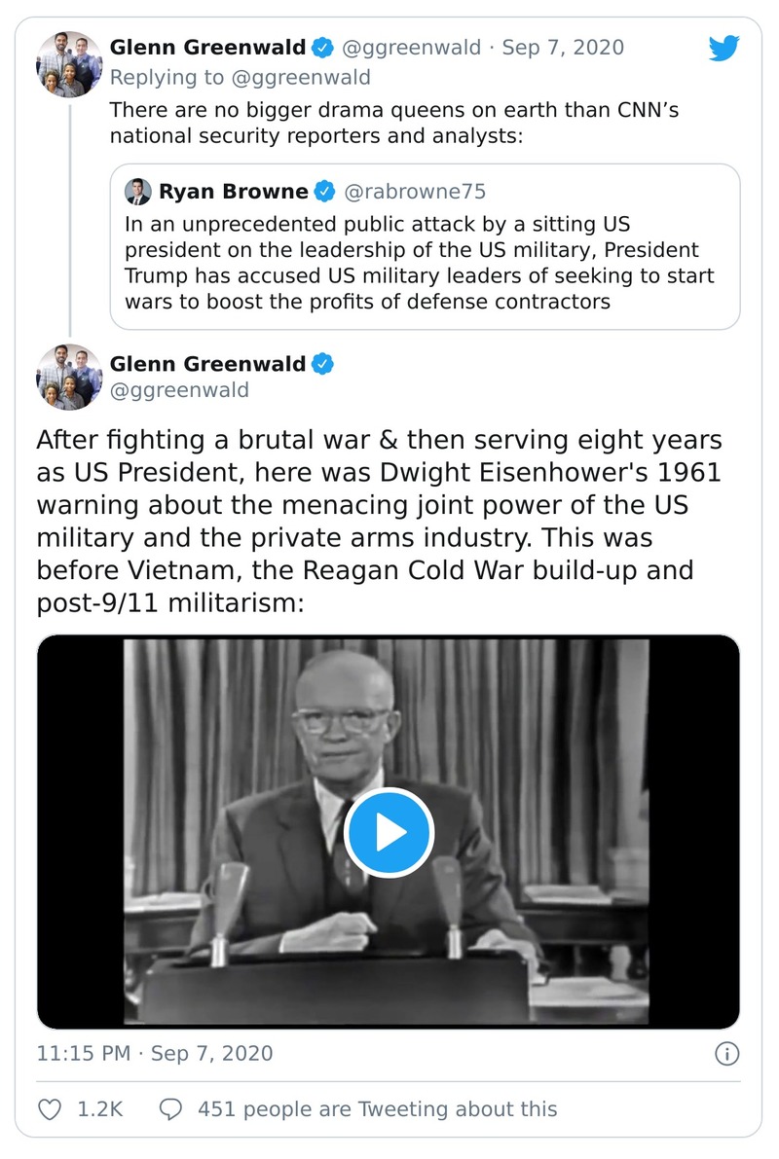Click Glenn Greenwald's top profile avatar
779x1159 pixels.
point(69,64)
